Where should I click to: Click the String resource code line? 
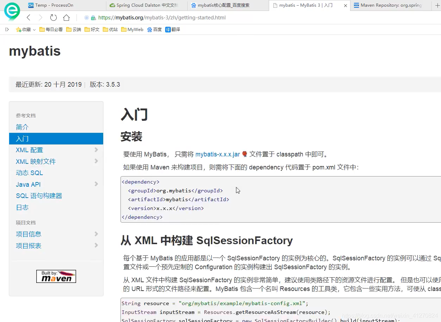pyautogui.click(x=215, y=303)
